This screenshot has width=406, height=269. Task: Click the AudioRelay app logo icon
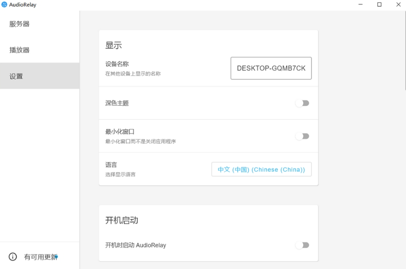coord(4,4)
